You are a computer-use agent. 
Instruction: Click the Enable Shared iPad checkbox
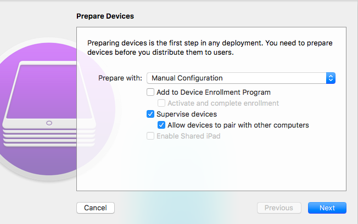point(150,136)
